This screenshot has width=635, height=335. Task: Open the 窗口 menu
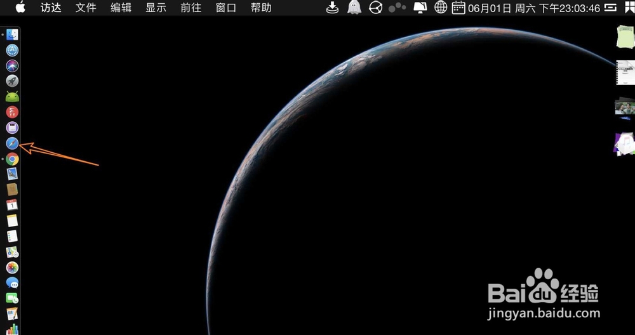click(x=226, y=8)
